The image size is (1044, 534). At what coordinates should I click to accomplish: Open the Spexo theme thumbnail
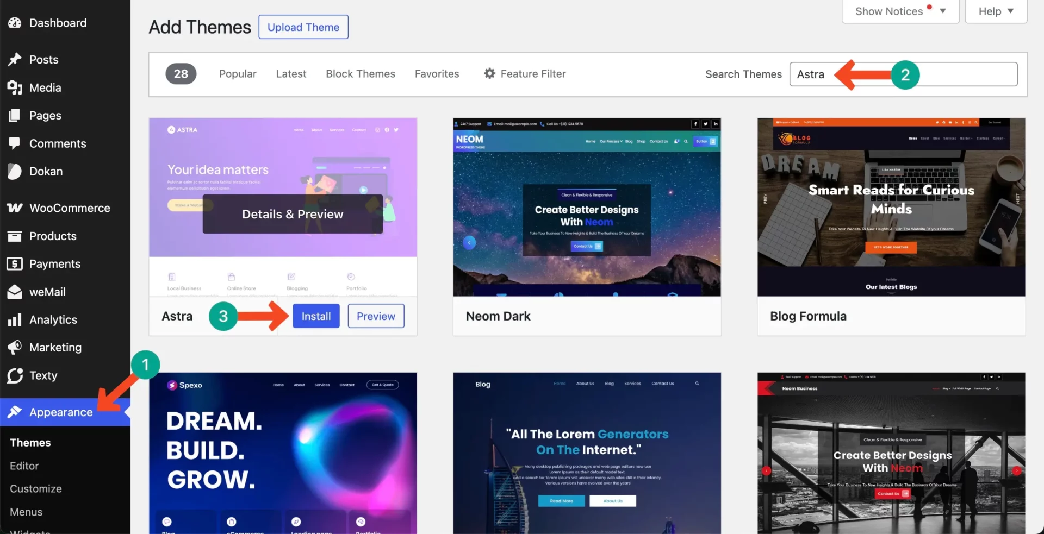283,453
